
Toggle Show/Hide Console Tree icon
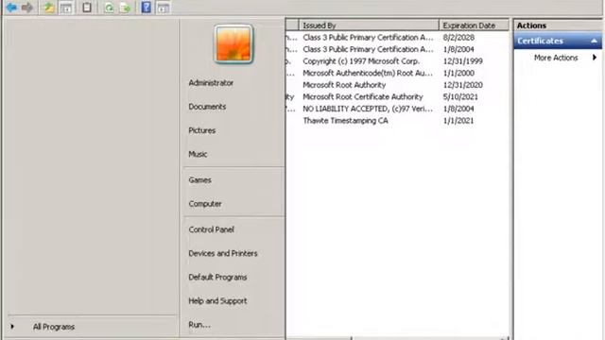pyautogui.click(x=66, y=8)
